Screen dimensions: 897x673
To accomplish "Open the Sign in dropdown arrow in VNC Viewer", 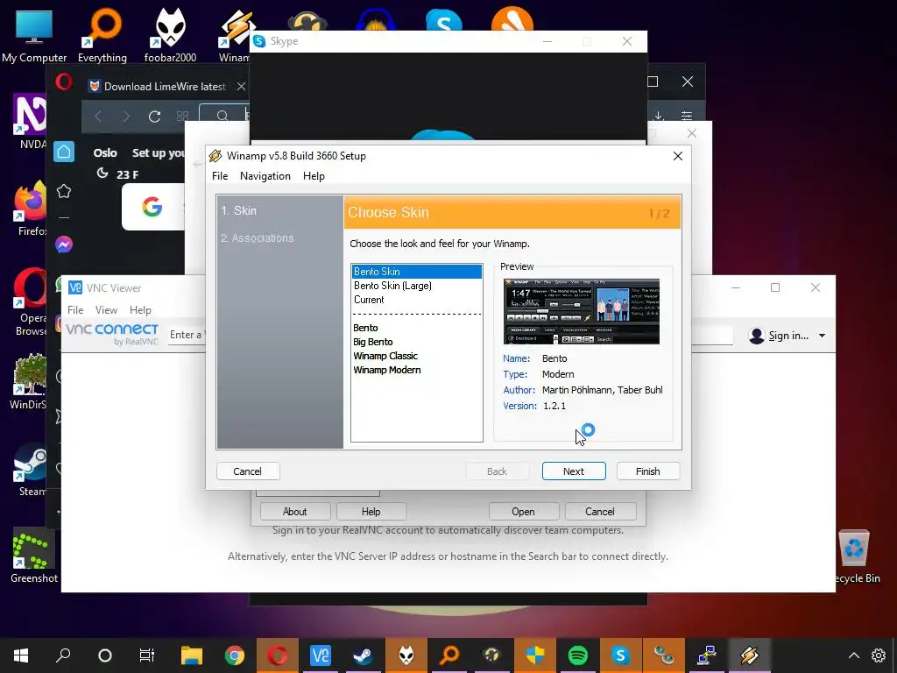I will click(x=822, y=336).
